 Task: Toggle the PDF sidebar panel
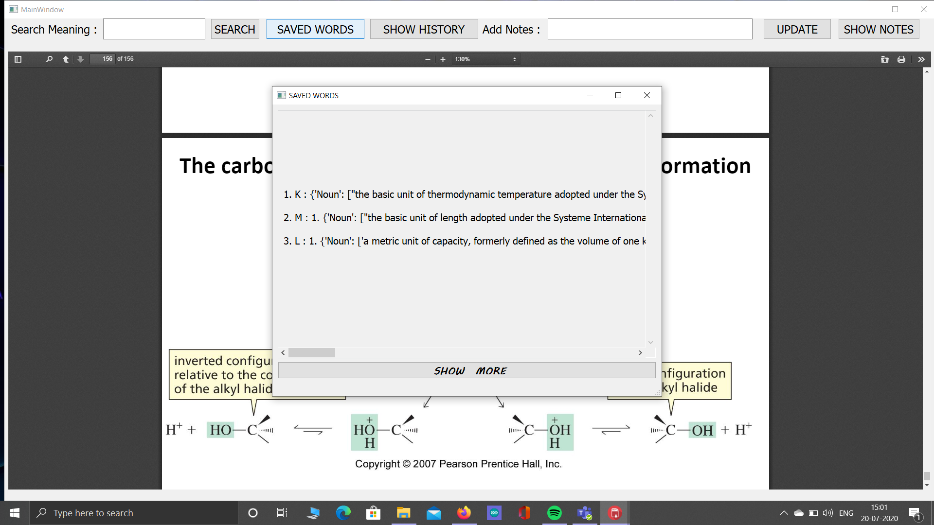click(x=18, y=59)
